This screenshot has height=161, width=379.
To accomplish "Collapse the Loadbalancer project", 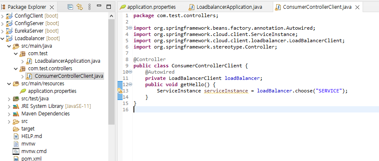I will [3, 38].
